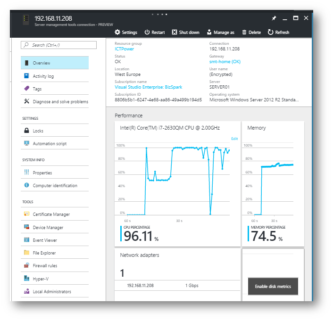Open the Certificate Manager tool
This screenshot has height=321, width=333.
(x=51, y=214)
